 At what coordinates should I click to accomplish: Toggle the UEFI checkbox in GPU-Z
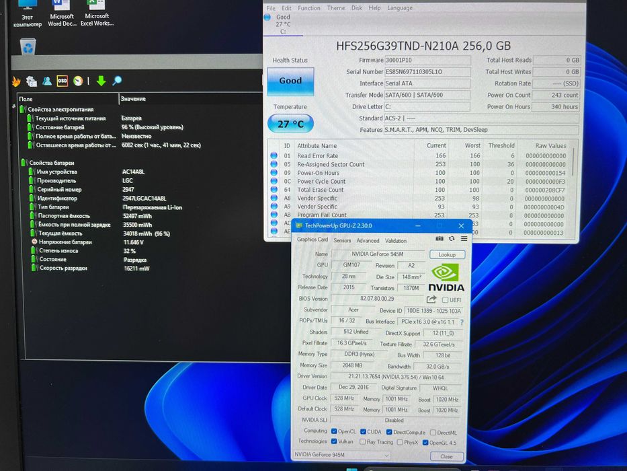tap(445, 299)
